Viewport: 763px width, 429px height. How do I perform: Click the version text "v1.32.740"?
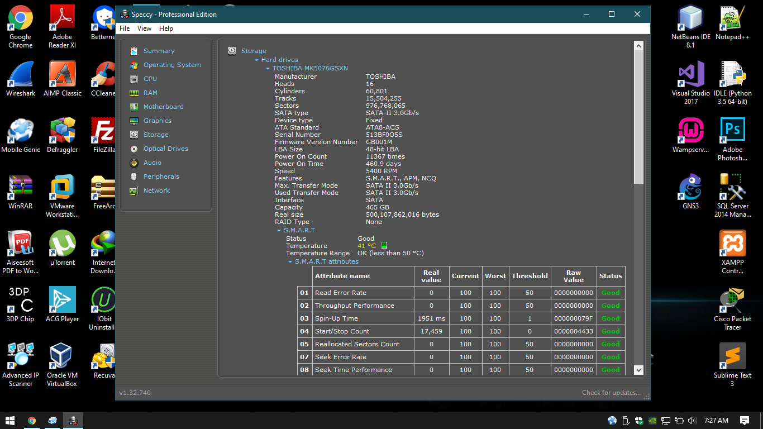coord(135,393)
